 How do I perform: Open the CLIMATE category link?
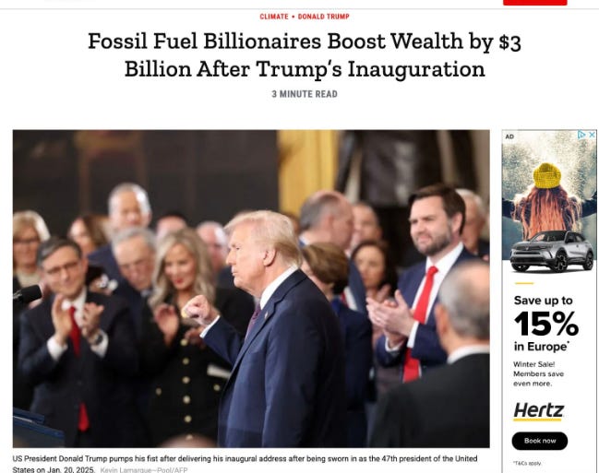[274, 17]
